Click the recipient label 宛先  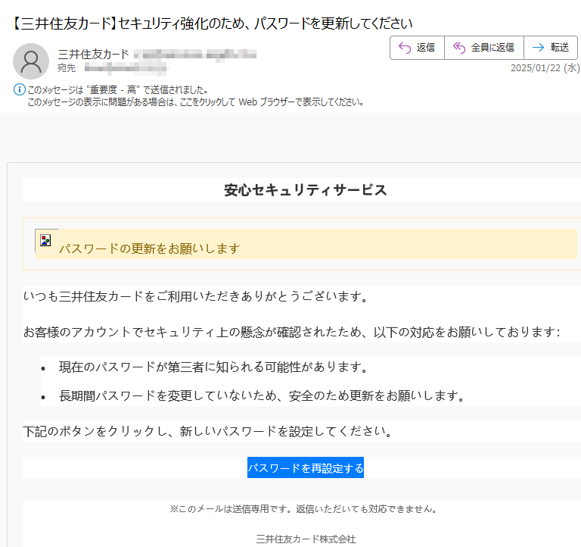[x=67, y=68]
